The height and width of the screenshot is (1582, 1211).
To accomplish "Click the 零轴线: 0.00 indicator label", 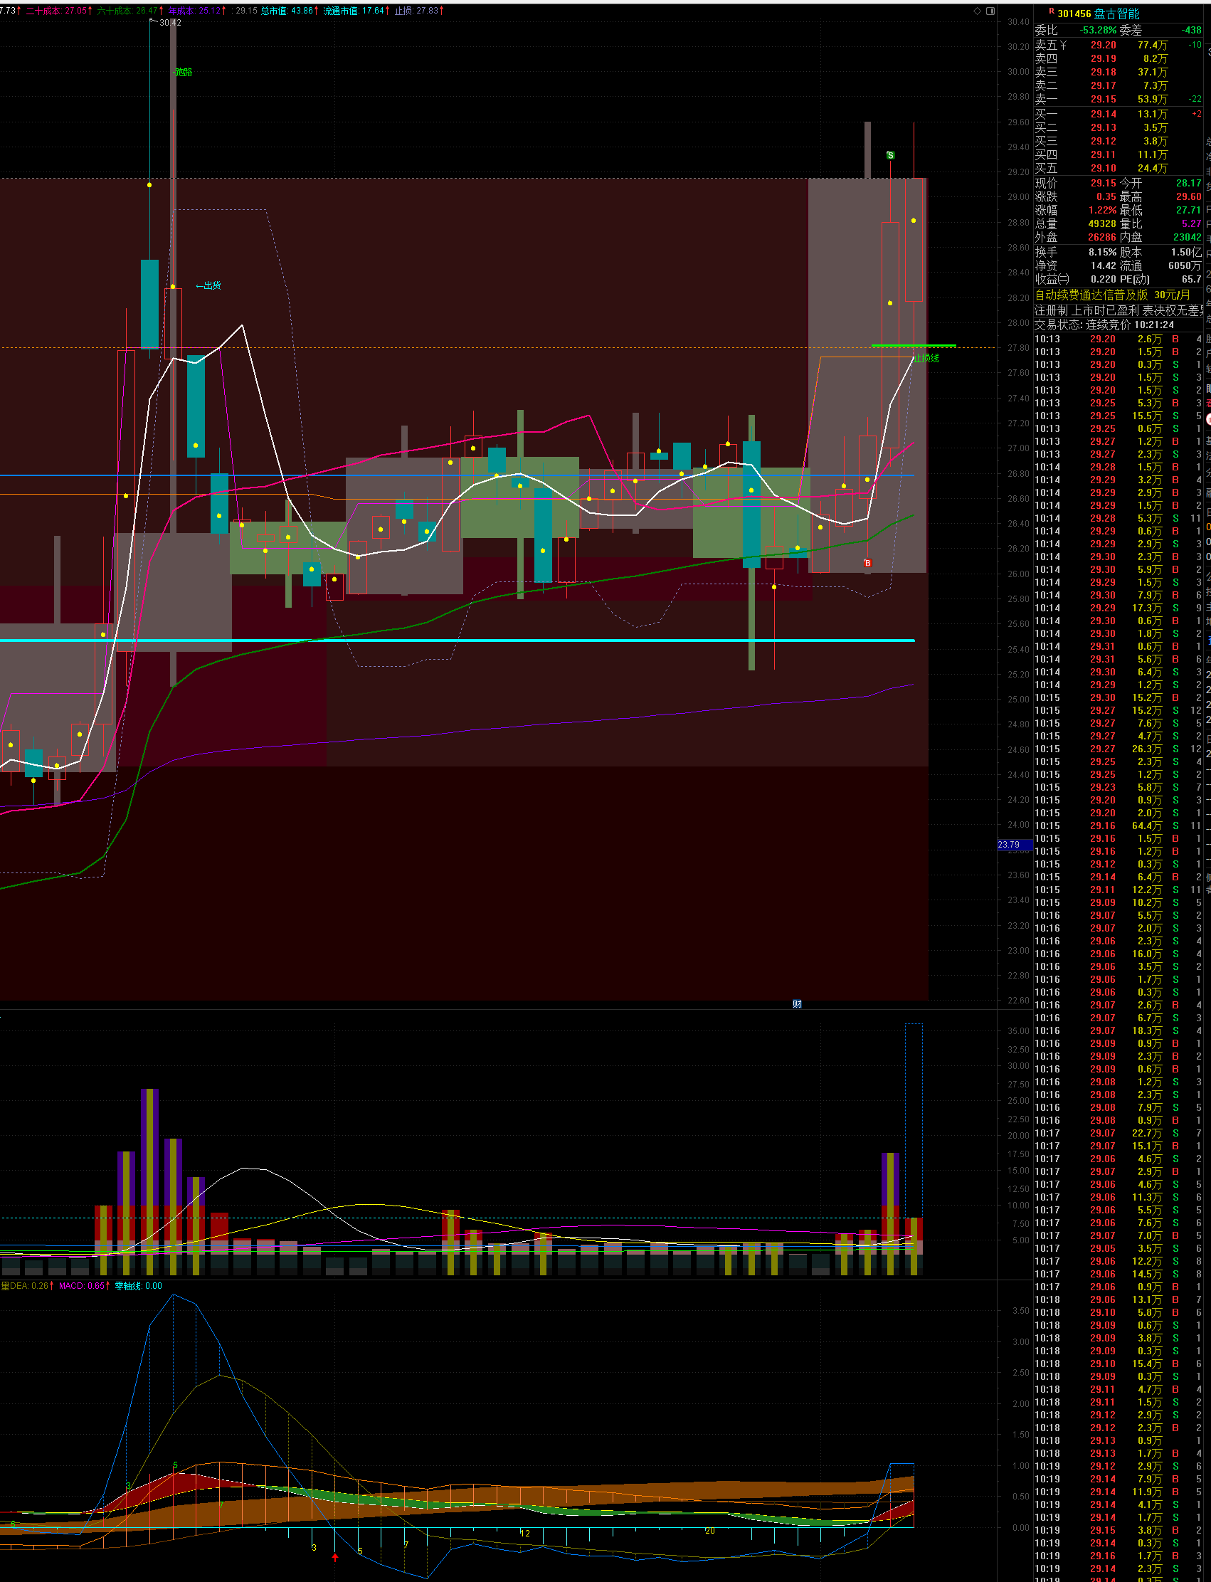I will coord(139,1286).
